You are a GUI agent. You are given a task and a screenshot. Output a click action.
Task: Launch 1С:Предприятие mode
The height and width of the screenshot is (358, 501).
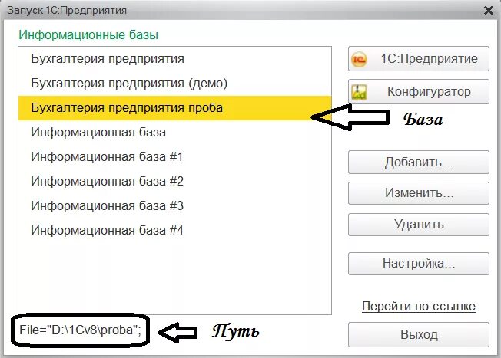(419, 59)
